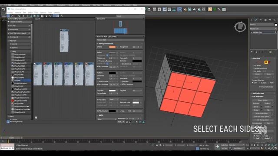Switch to Modify tab in command panel
Screen dimensions: 278x156
[x=256, y=20]
